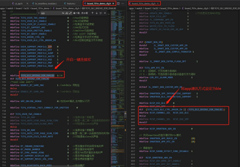Screen dimensions: 240x167
Task: Click the split editor right icon
Action: coord(118,4)
